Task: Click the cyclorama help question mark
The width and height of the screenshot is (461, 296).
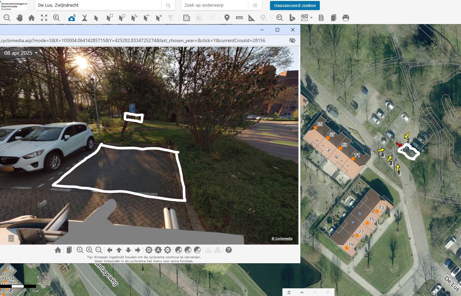Action: [x=229, y=250]
